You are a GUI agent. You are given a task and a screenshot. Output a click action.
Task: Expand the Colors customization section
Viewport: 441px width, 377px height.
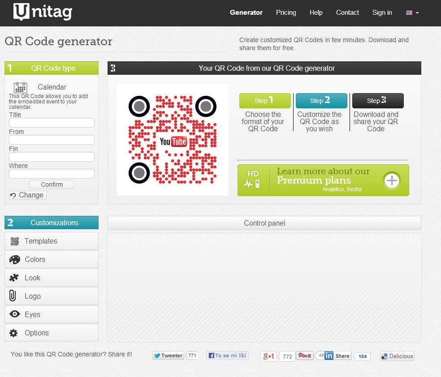pyautogui.click(x=52, y=259)
